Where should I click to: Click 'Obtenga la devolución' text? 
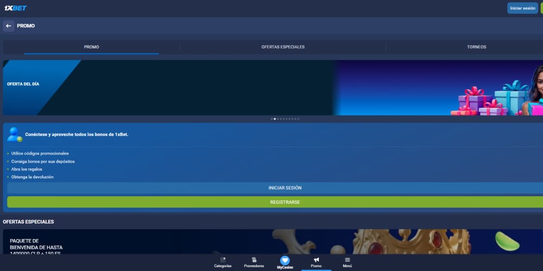pyautogui.click(x=32, y=177)
